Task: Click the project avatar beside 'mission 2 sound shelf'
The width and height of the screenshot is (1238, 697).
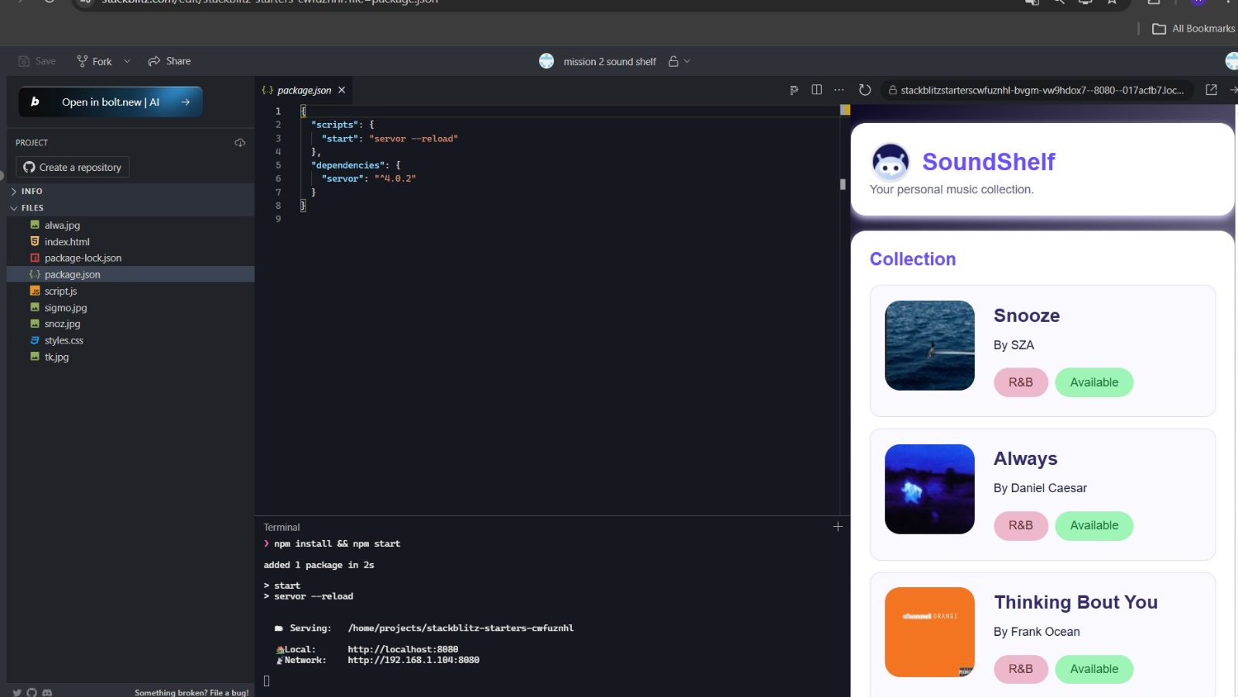Action: (x=546, y=61)
